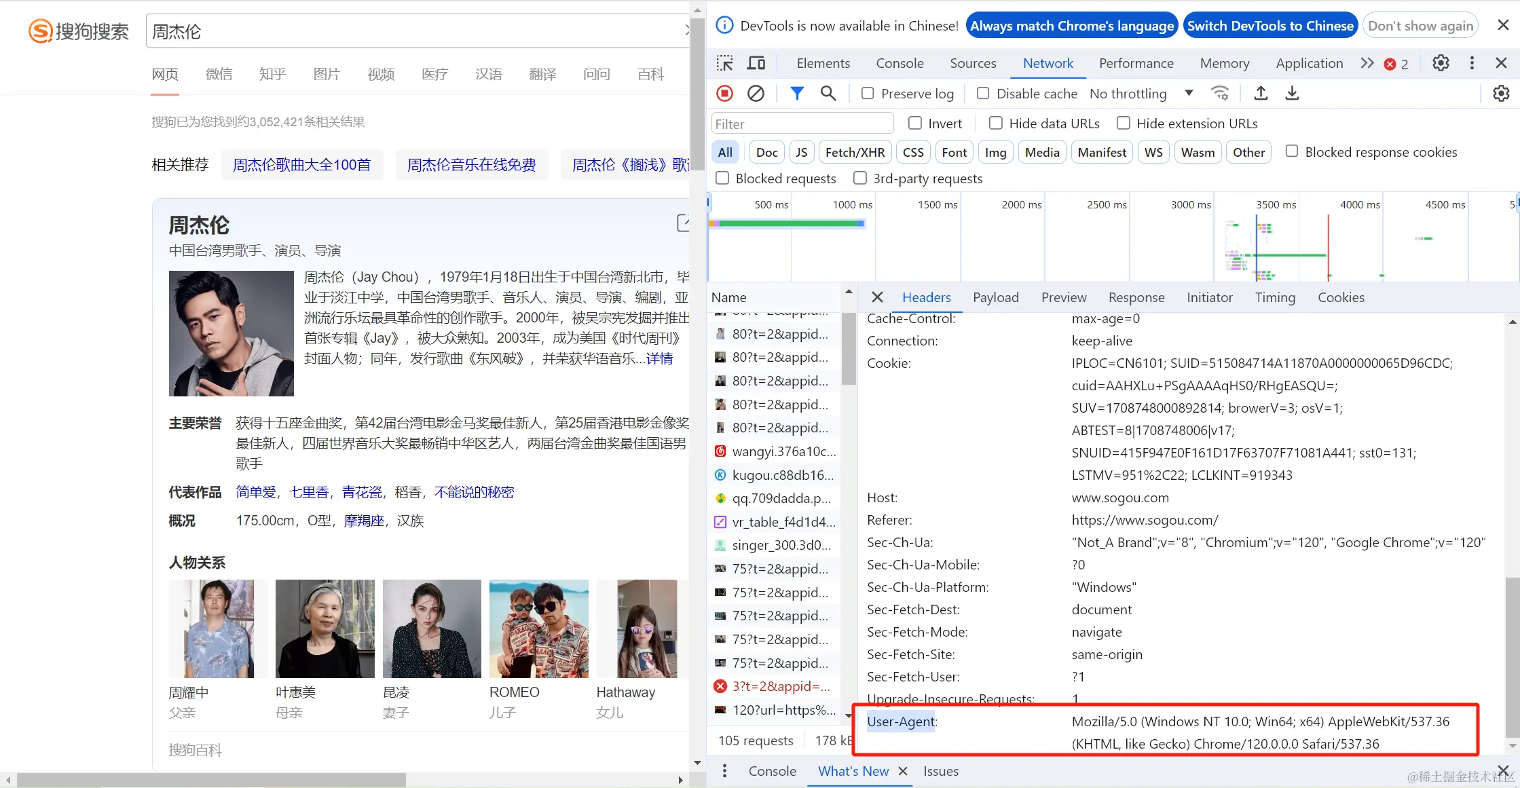This screenshot has height=788, width=1520.
Task: Switch to the Payload tab
Action: tap(995, 297)
